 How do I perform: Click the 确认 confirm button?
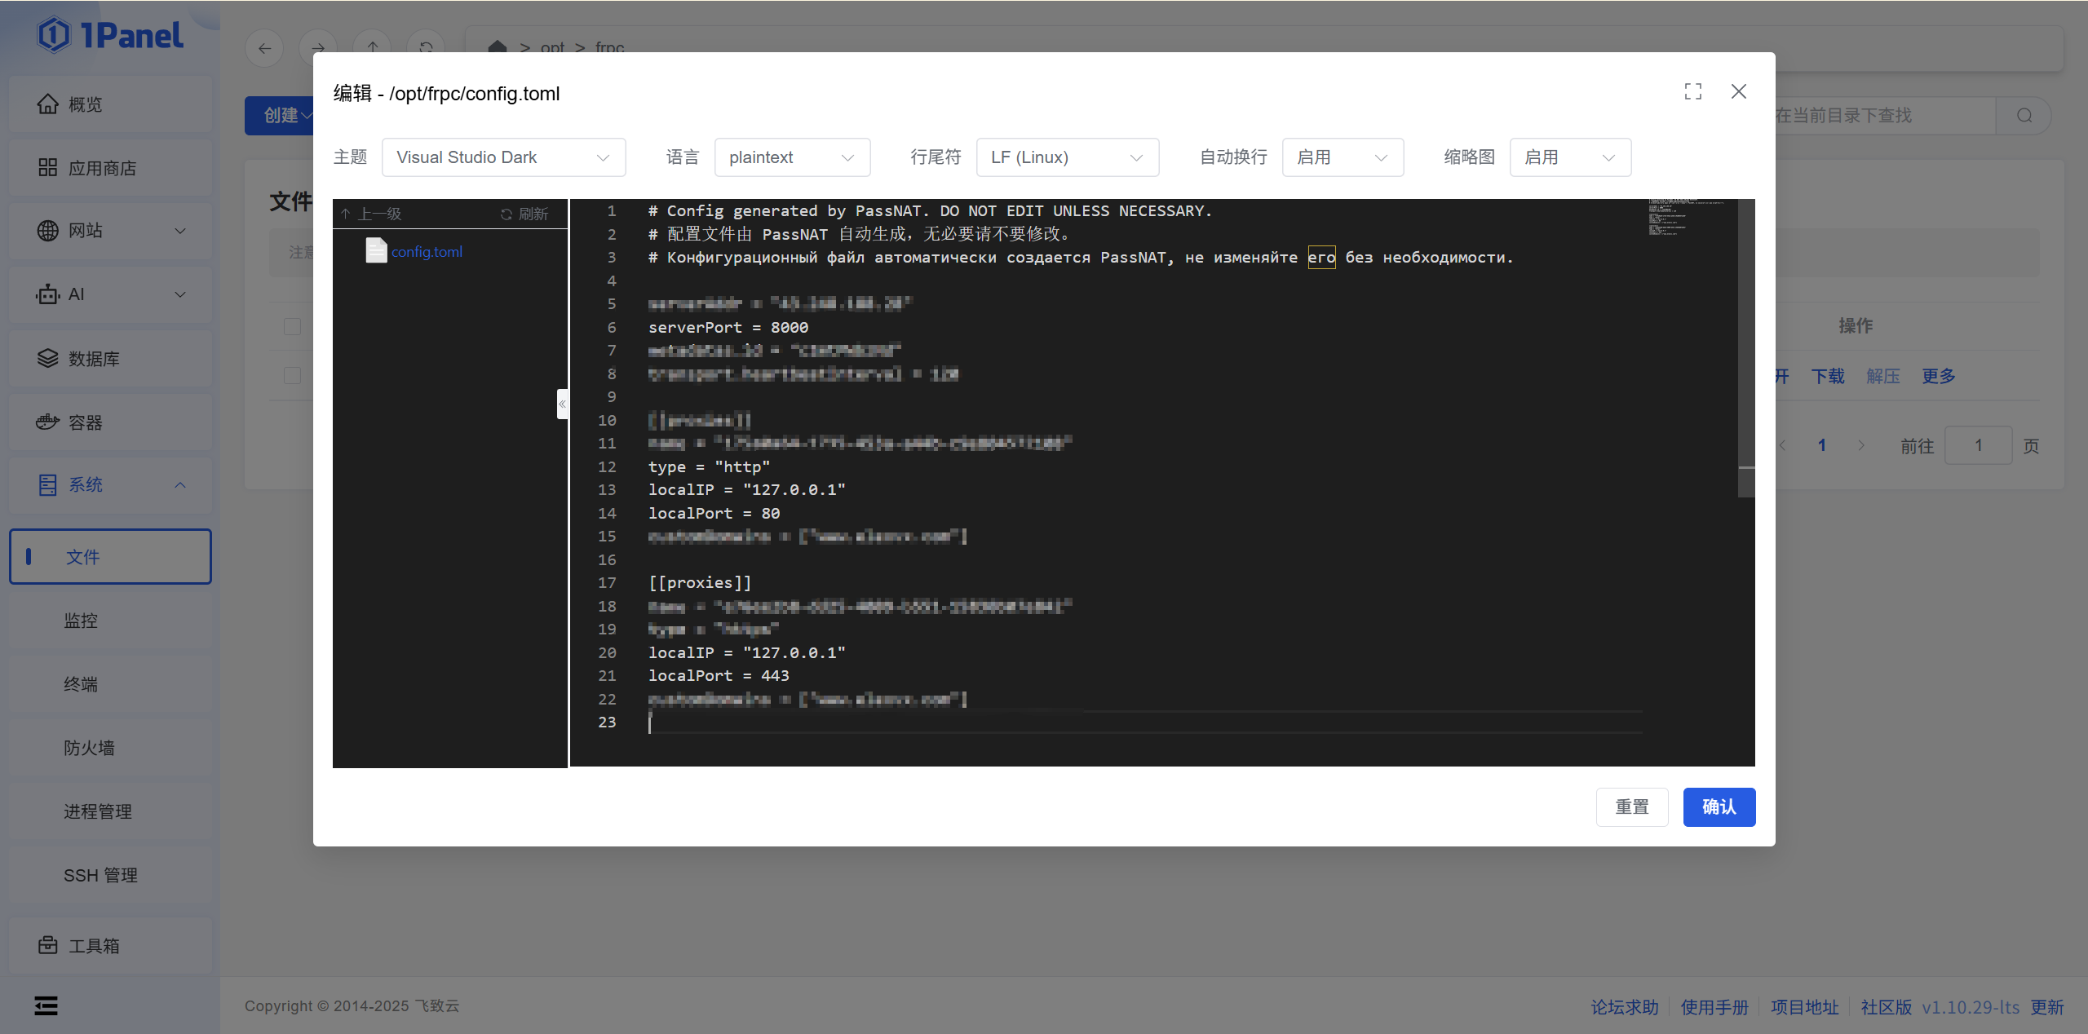[x=1719, y=806]
